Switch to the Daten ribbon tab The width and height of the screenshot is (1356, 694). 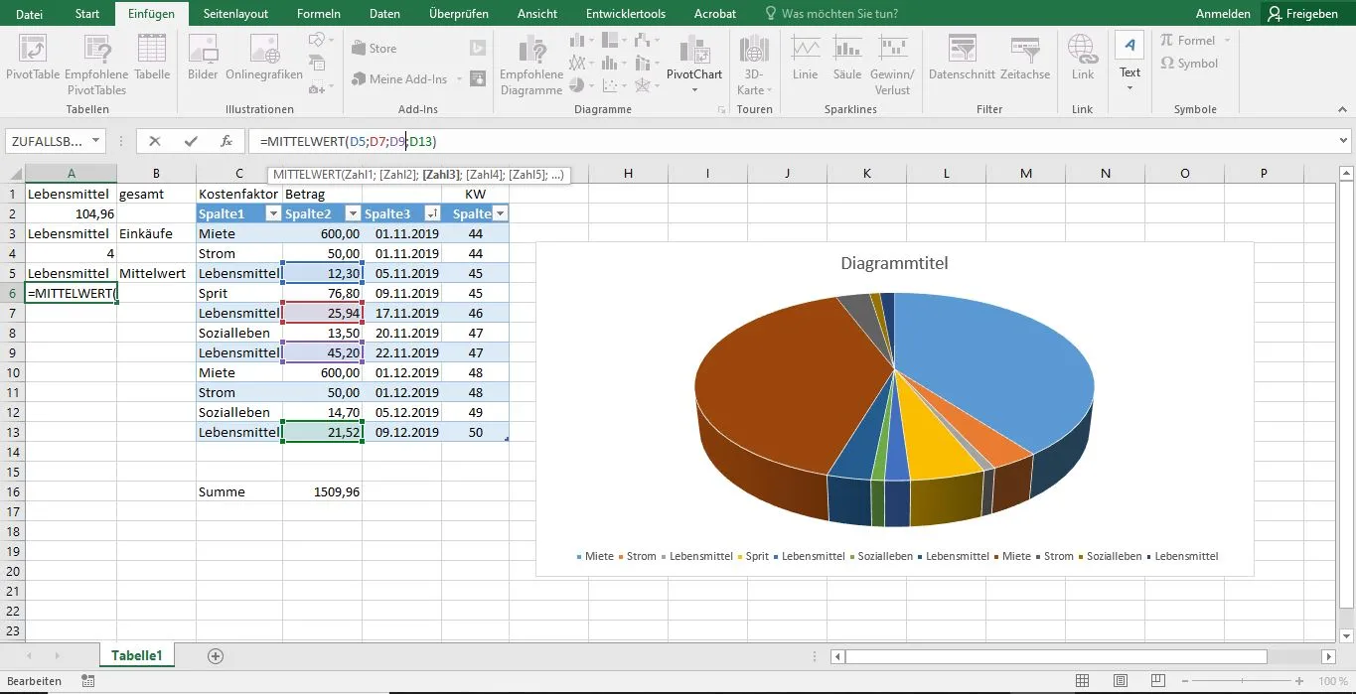click(x=383, y=13)
